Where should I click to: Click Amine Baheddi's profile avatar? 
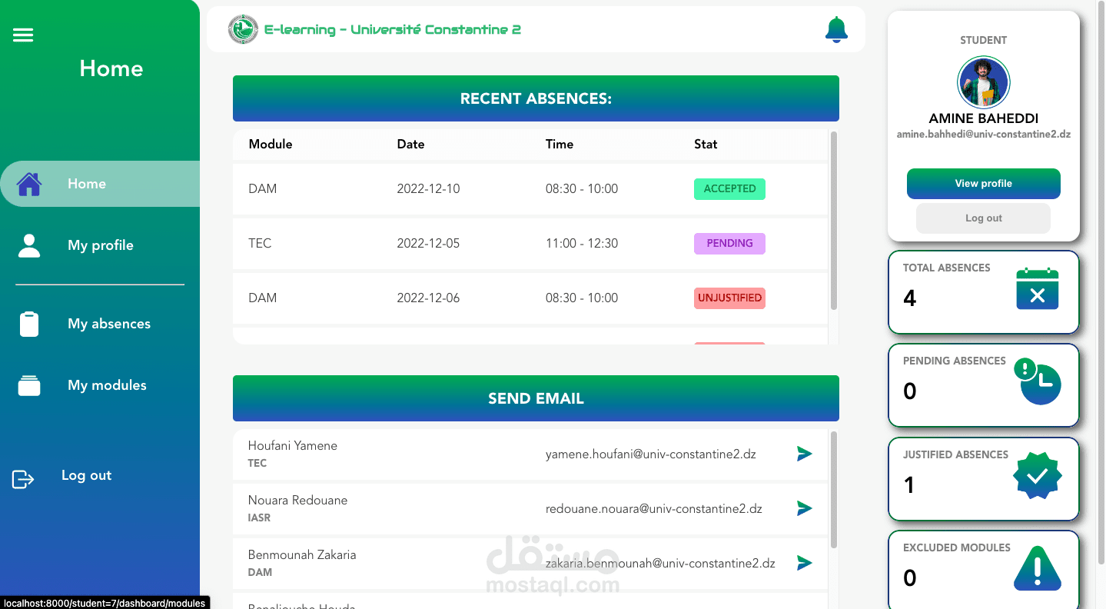983,82
